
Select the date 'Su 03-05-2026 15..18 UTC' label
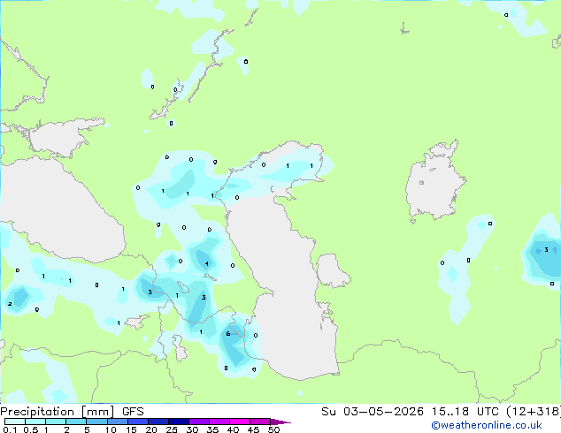(x=410, y=412)
